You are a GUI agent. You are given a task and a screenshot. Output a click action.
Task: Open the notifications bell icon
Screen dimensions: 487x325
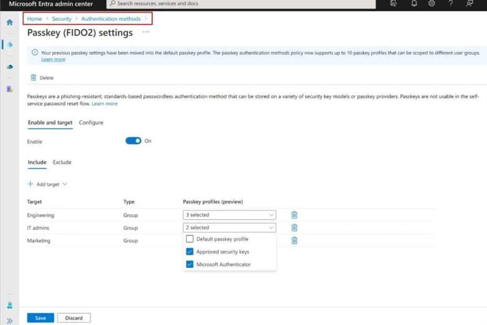coord(414,4)
